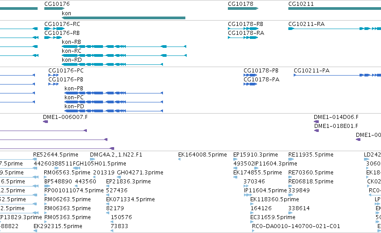The image size is (381, 233).
Task: Select the kon-RC transcript glyph
Action: click(x=124, y=55)
